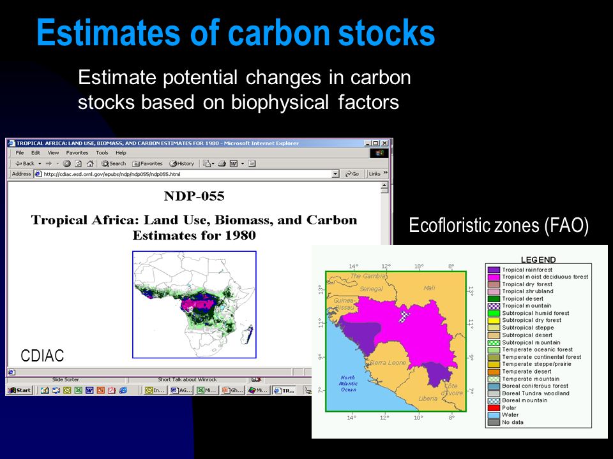Click the IE page icon in the status bar
The height and width of the screenshot is (459, 613).
(x=11, y=372)
